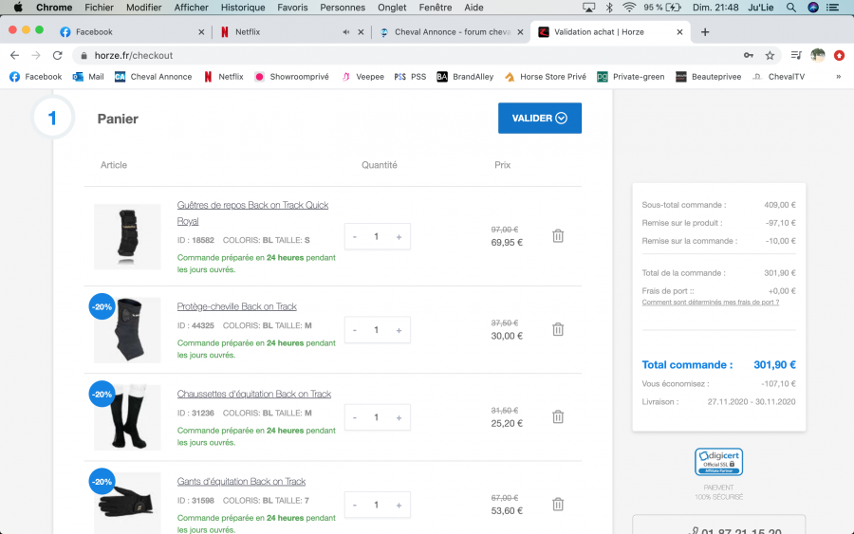Reload the Horze checkout page

(57, 55)
